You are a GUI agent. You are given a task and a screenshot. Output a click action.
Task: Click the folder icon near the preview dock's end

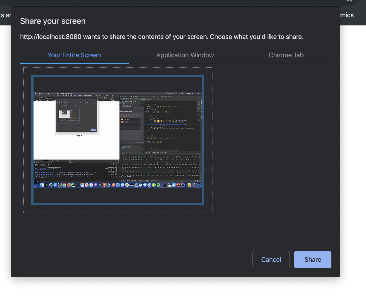click(189, 185)
